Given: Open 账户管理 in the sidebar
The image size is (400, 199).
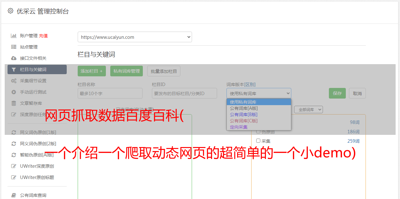Looking at the screenshot, I should pos(29,36).
